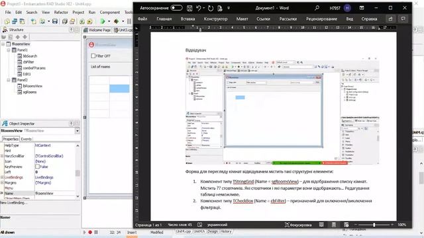Open the Рассылки ribbon tab

pyautogui.click(x=288, y=19)
